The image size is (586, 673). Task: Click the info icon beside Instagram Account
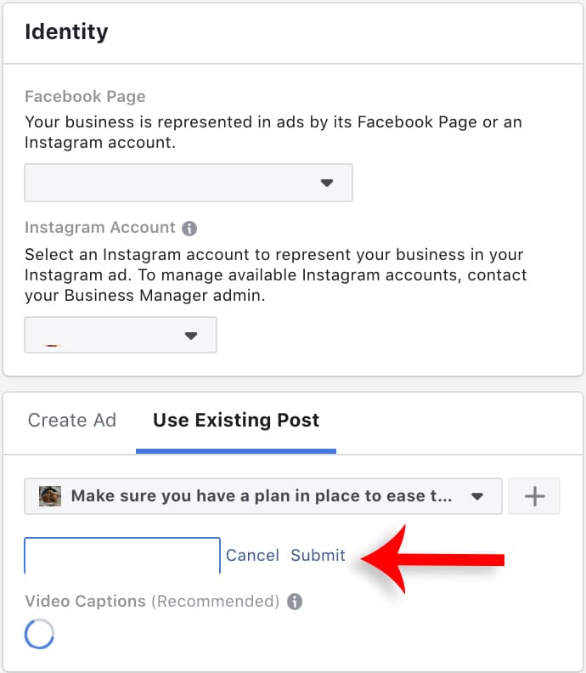coord(189,229)
